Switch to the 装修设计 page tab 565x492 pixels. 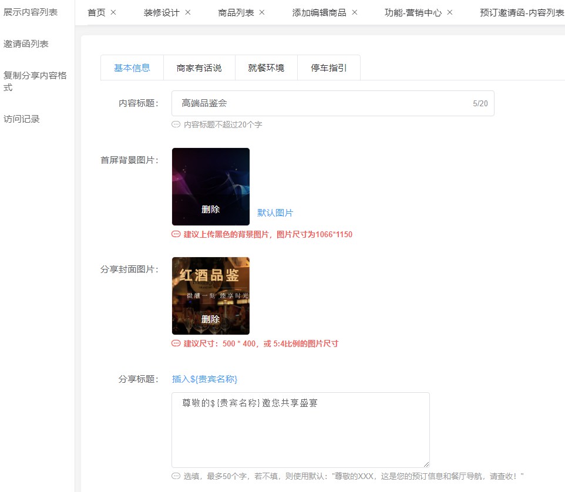162,12
